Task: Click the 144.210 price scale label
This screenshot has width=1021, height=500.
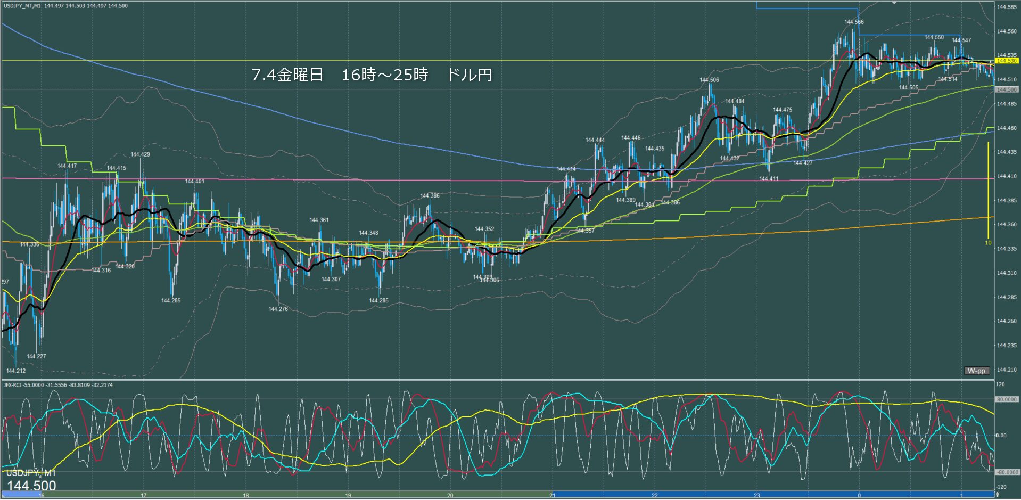Action: [x=1007, y=370]
